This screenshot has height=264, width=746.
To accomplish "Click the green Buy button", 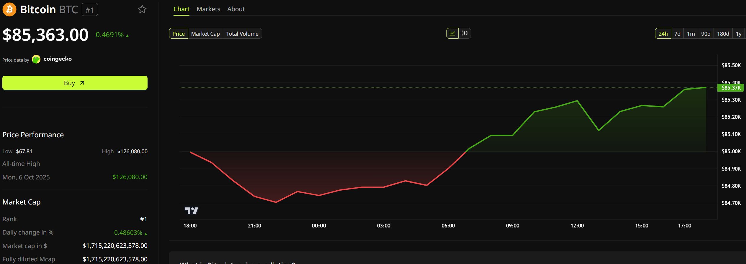I will point(75,83).
